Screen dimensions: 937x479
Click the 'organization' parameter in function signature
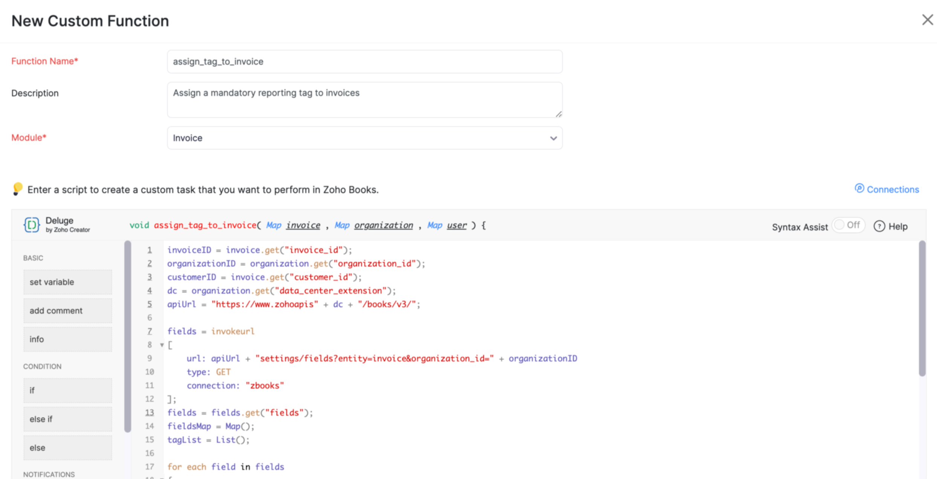click(x=383, y=225)
